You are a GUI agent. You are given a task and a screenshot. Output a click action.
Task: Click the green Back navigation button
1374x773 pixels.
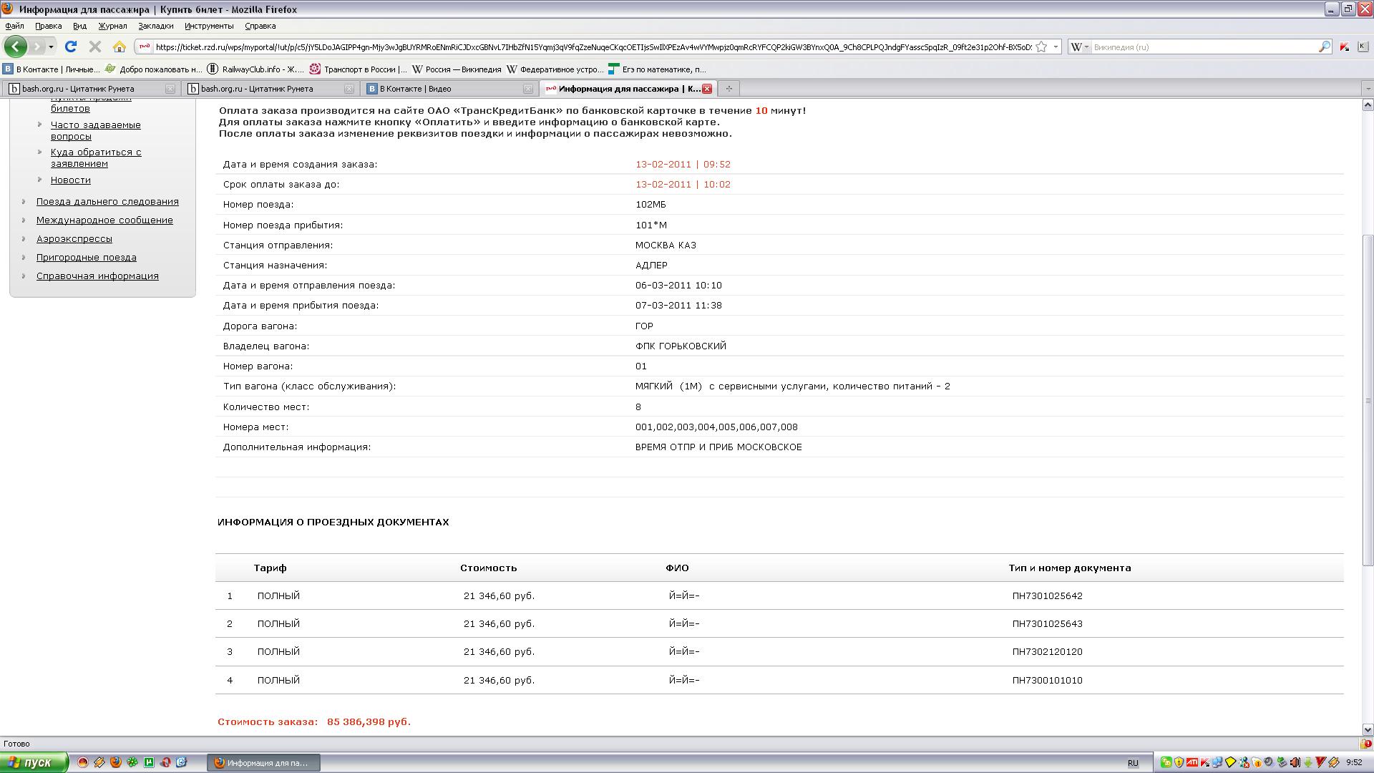point(16,47)
